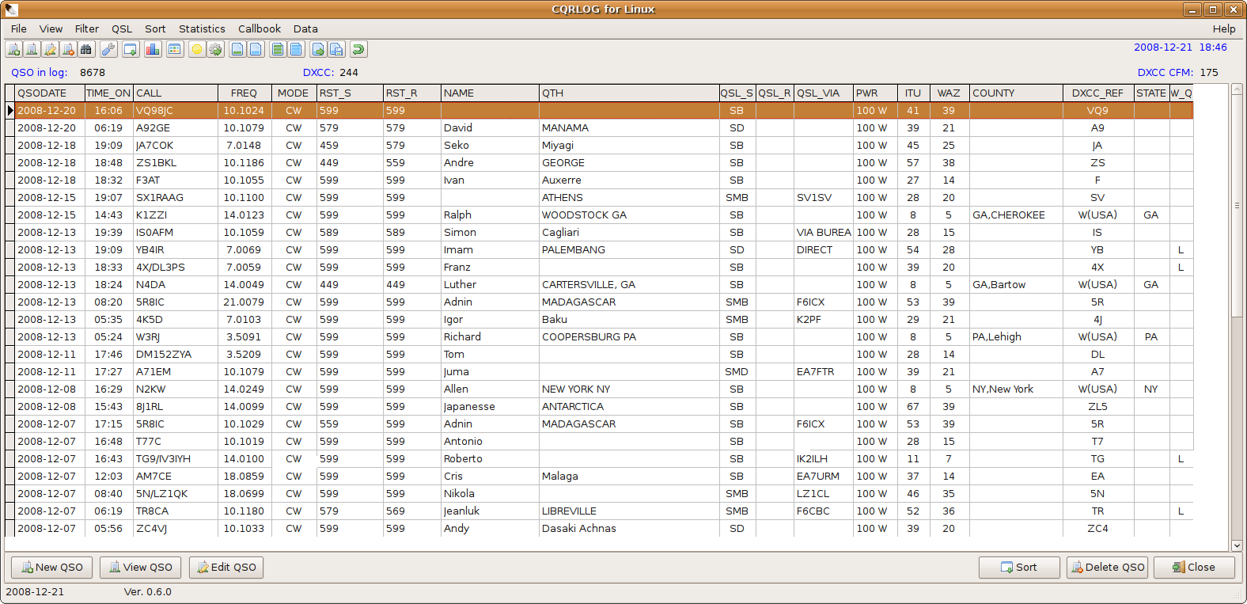Click the QSL_VIA cell EA7URM
This screenshot has height=604, width=1247.
point(823,477)
